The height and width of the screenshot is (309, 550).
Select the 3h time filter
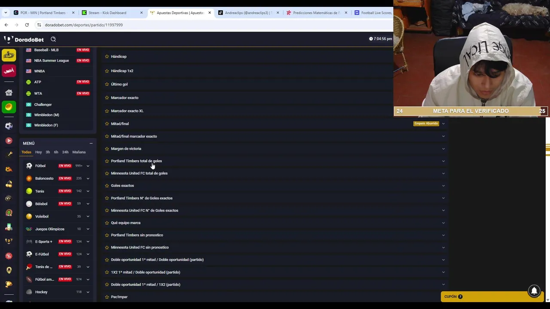coord(48,152)
